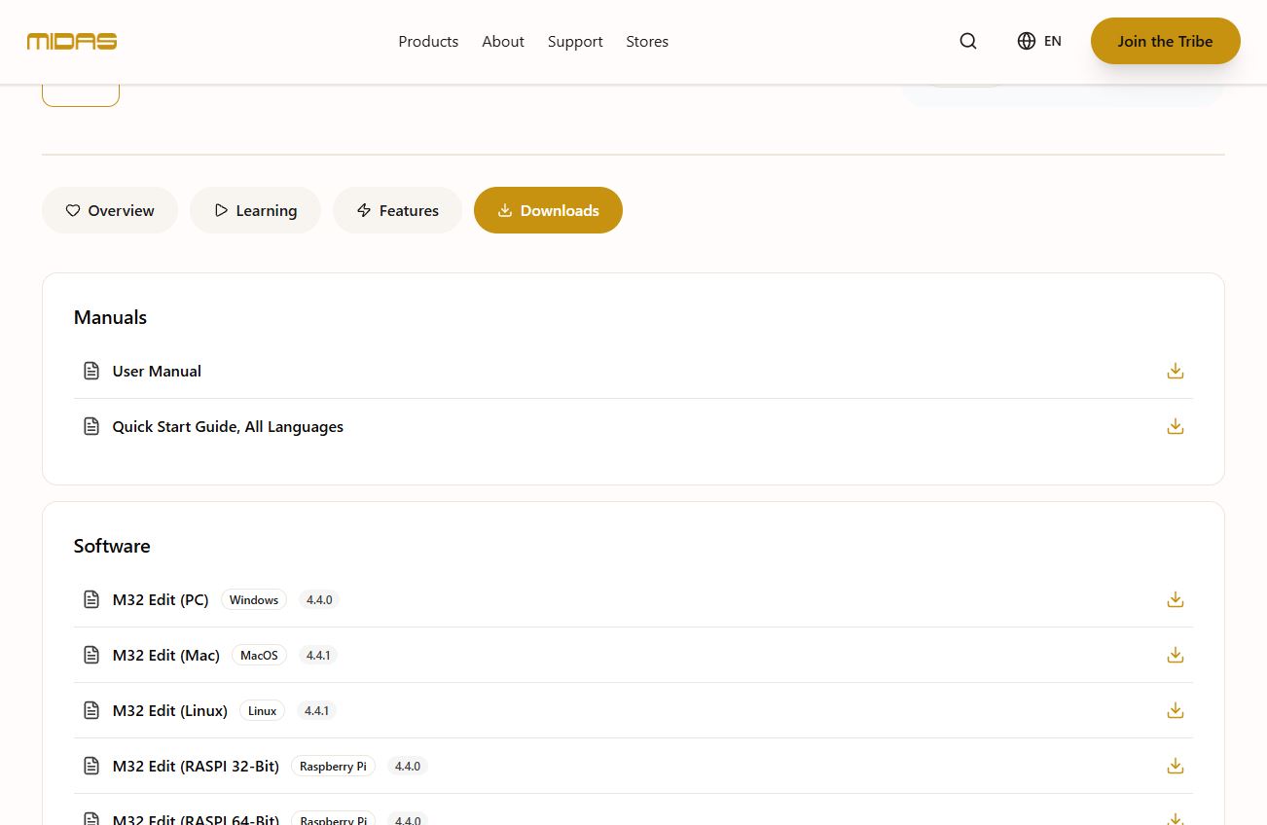This screenshot has height=825, width=1267.
Task: Click version 4.4.1 badge on M32 Edit (Mac)
Action: pyautogui.click(x=318, y=655)
